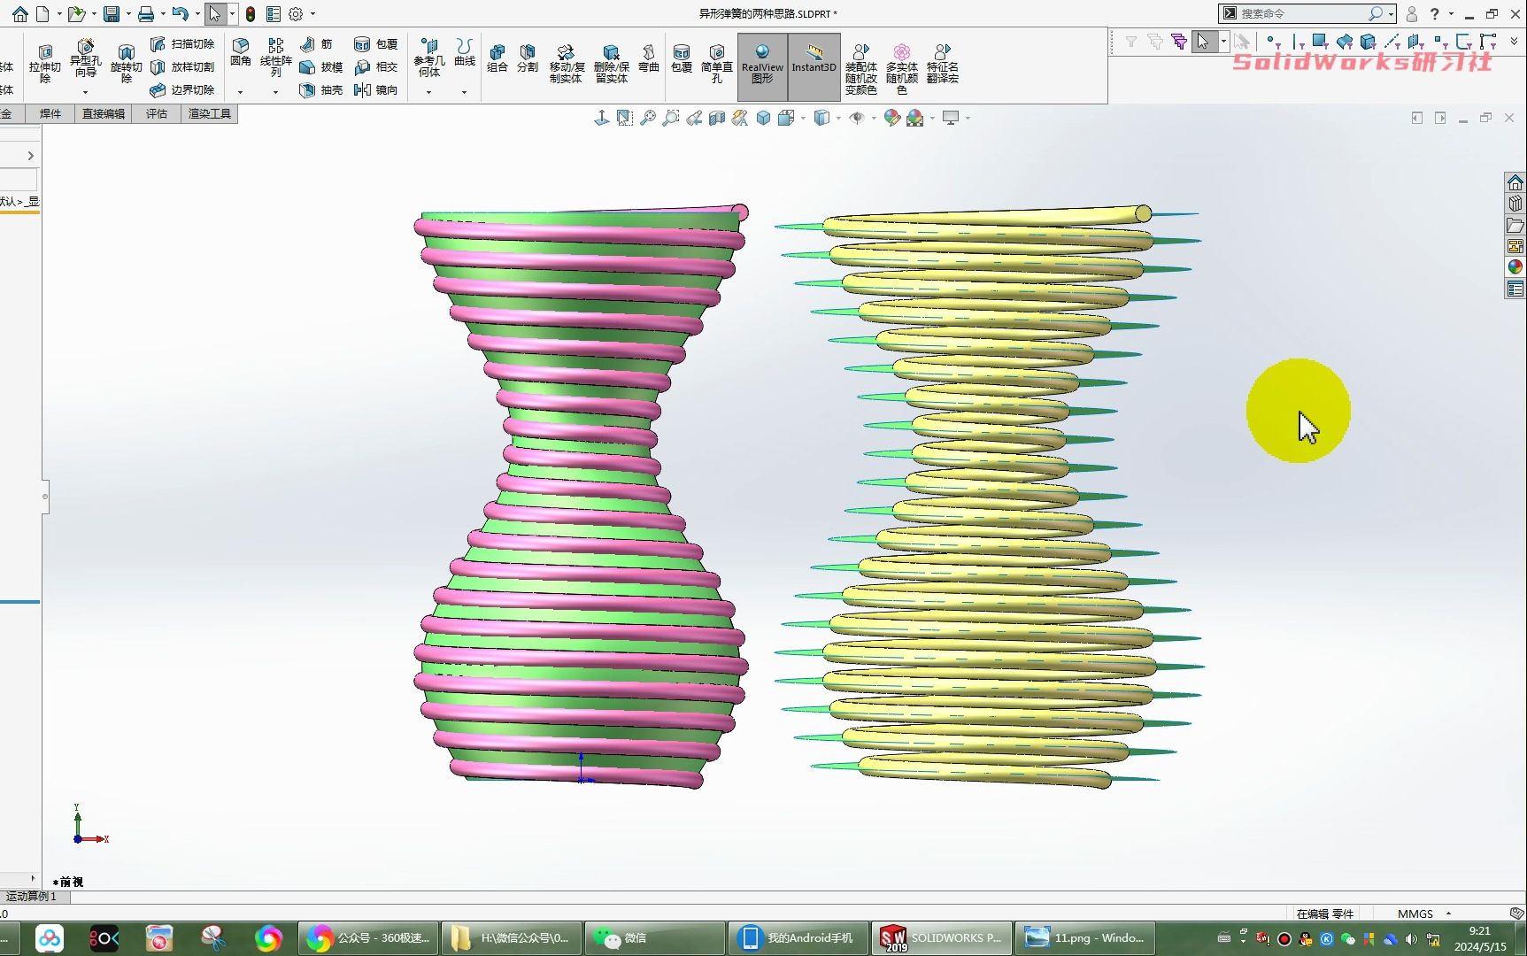1527x956 pixels.
Task: Expand Fillet dropdown arrow
Action: pyautogui.click(x=241, y=92)
